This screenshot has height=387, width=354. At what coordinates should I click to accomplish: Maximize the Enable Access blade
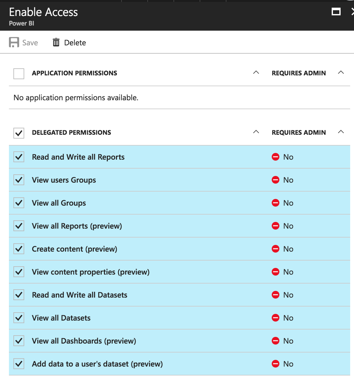[336, 12]
